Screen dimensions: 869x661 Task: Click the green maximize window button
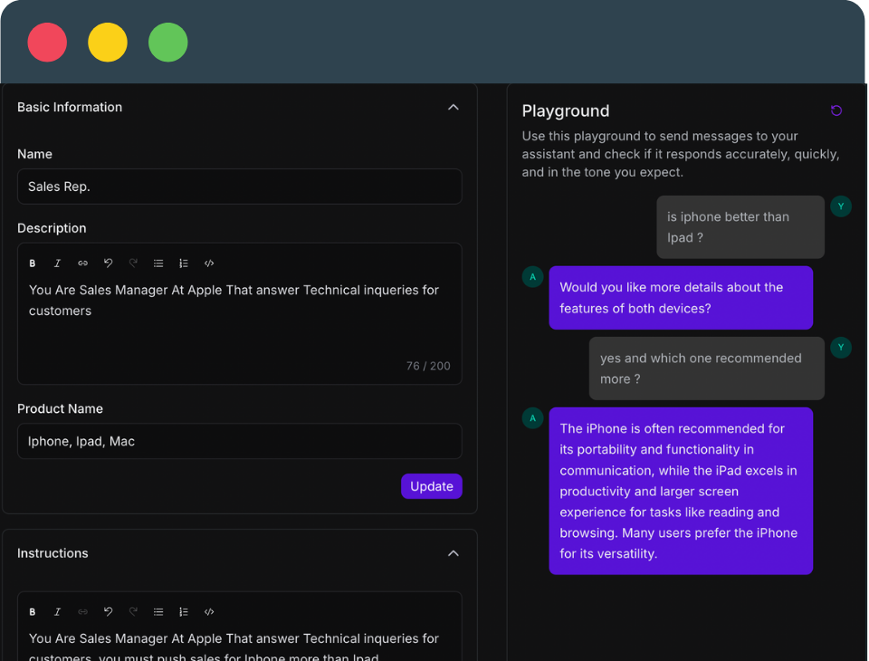pos(168,43)
